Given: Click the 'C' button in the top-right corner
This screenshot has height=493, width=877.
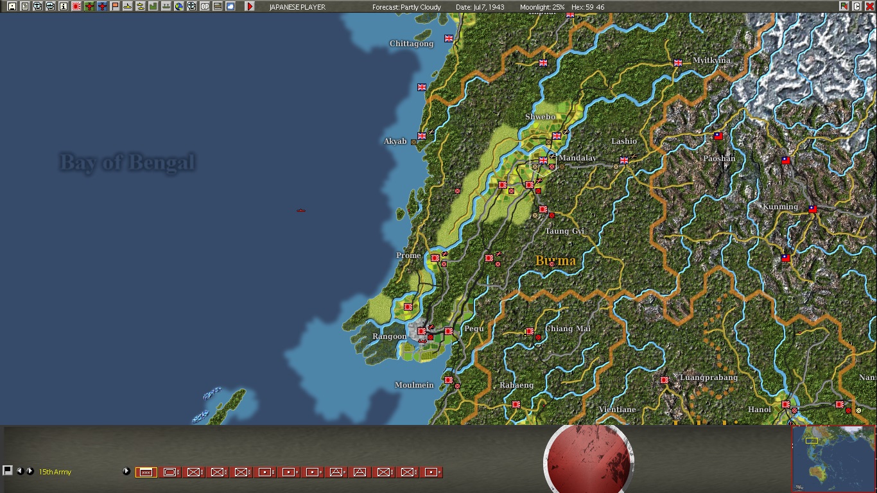Looking at the screenshot, I should pyautogui.click(x=857, y=6).
